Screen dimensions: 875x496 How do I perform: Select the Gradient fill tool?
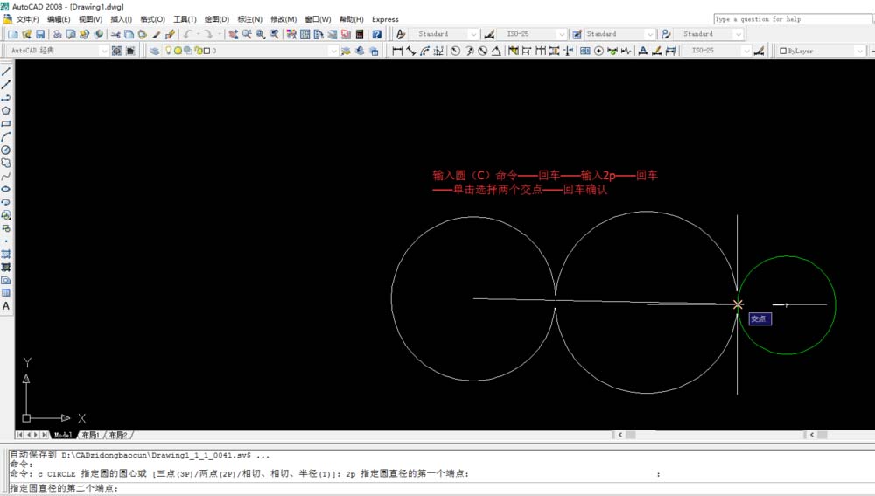(x=6, y=268)
